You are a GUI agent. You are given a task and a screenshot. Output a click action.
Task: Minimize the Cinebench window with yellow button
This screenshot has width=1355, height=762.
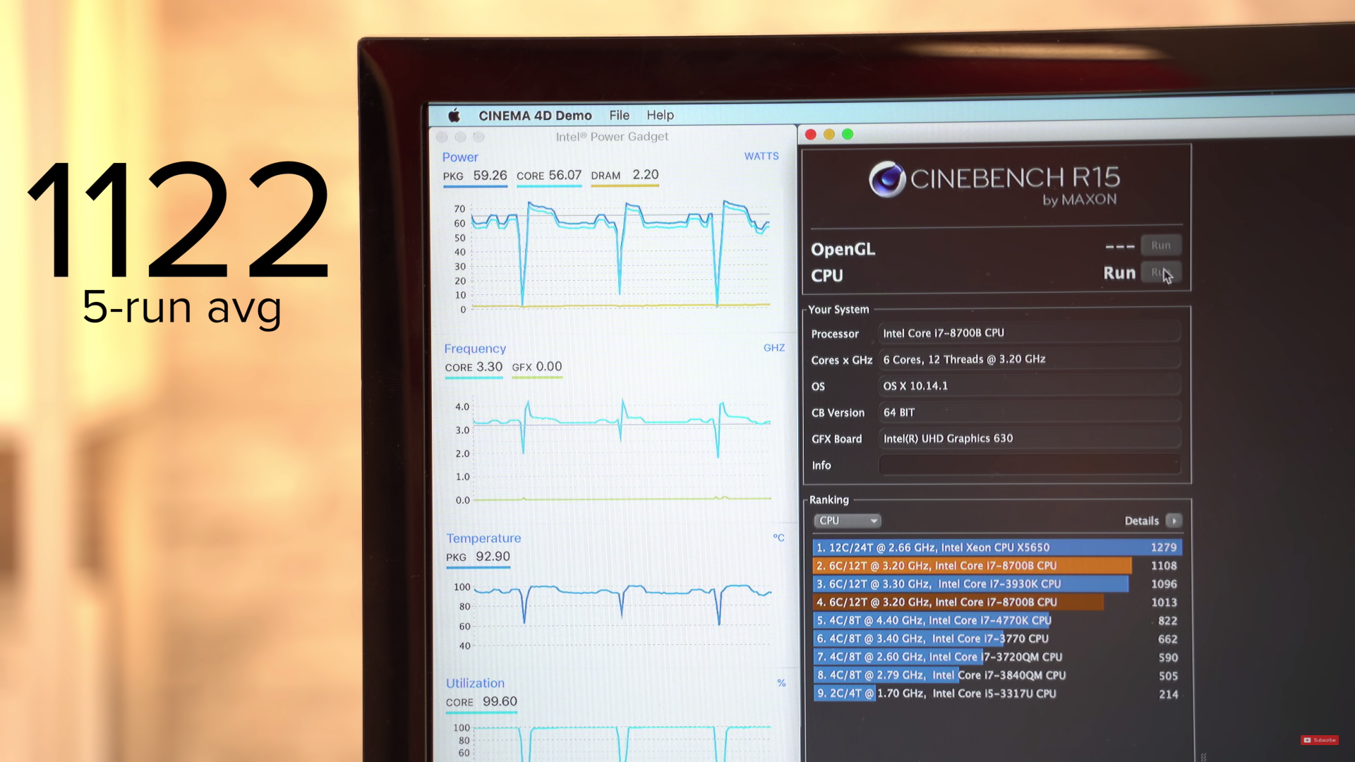(x=829, y=135)
